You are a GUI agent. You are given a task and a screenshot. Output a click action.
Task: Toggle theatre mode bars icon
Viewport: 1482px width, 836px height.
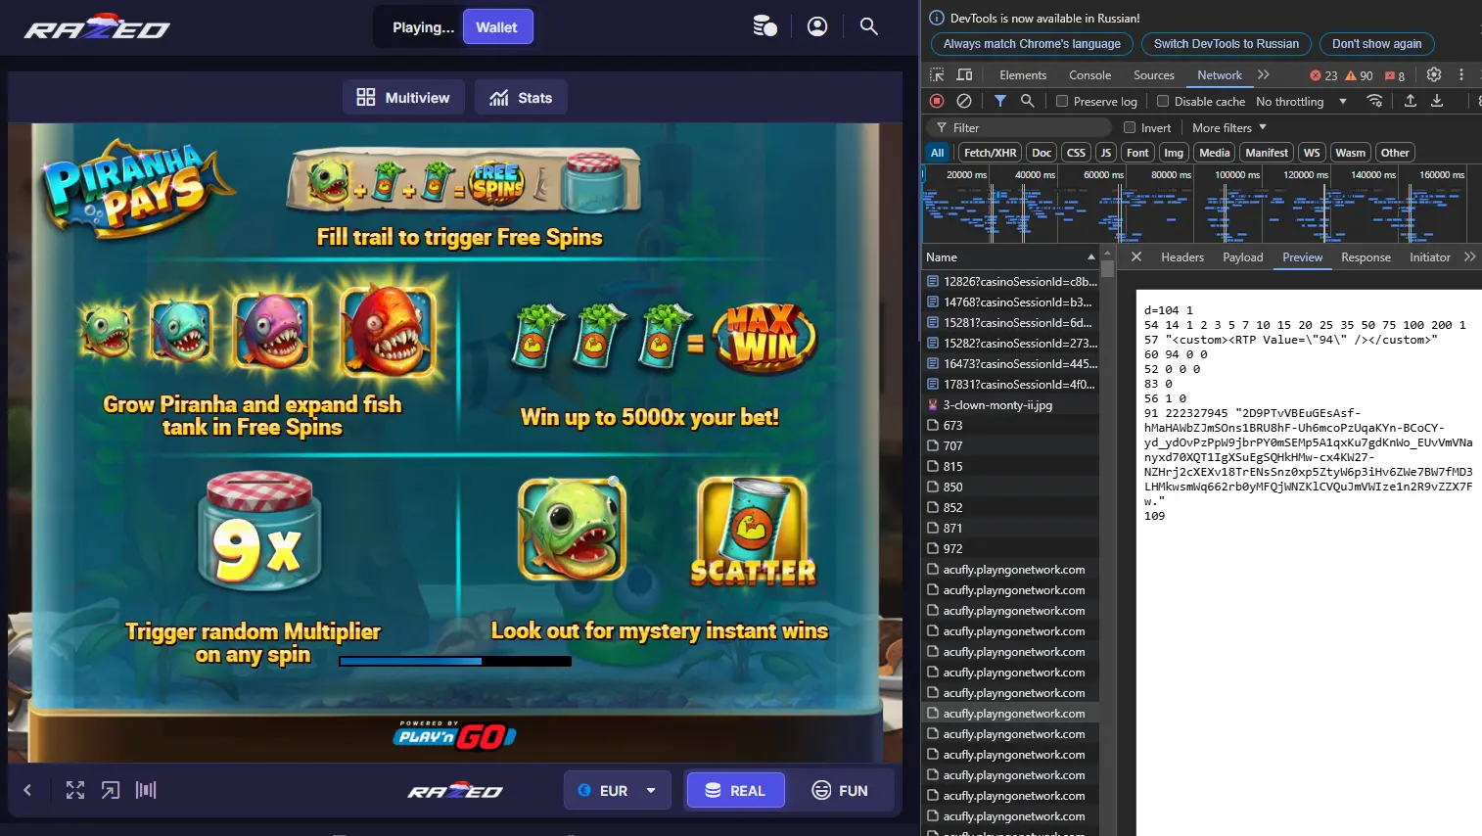[146, 790]
